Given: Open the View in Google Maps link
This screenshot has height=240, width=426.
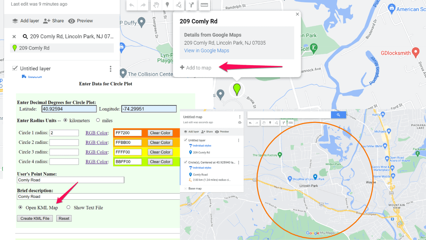Looking at the screenshot, I should click(x=206, y=51).
